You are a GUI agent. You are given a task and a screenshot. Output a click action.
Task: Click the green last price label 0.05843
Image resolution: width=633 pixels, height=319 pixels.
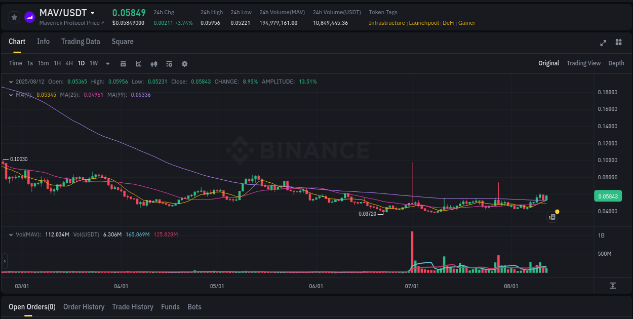tap(608, 195)
